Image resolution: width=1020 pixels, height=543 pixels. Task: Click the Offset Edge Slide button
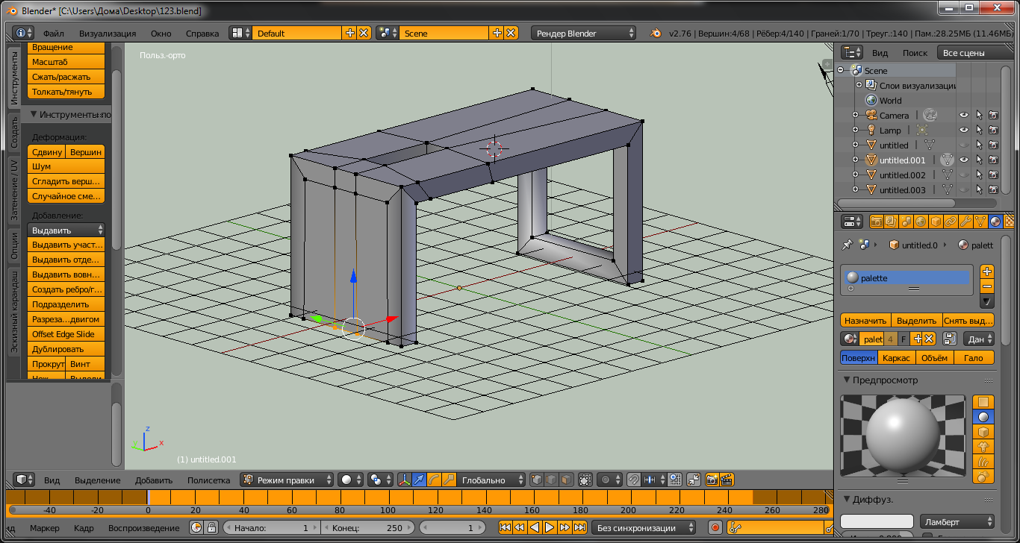[x=66, y=333]
